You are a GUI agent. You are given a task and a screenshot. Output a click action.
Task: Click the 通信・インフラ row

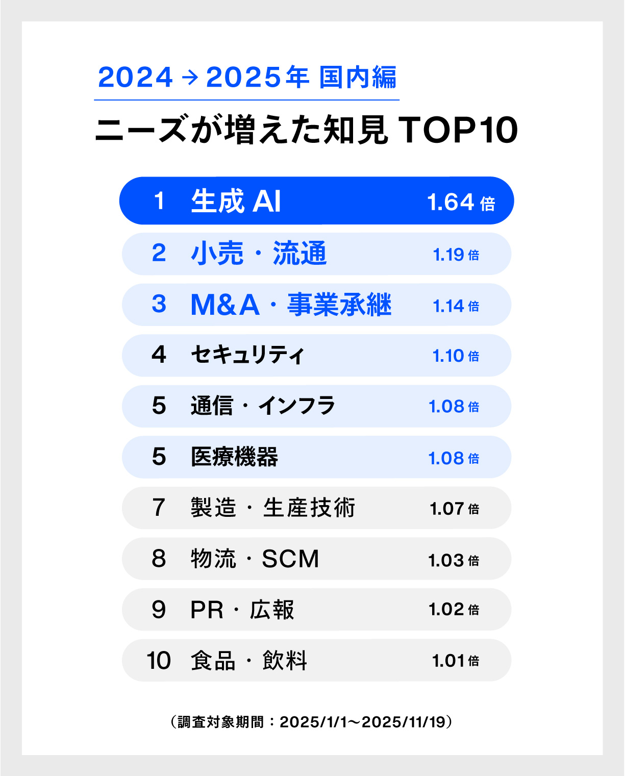[316, 406]
